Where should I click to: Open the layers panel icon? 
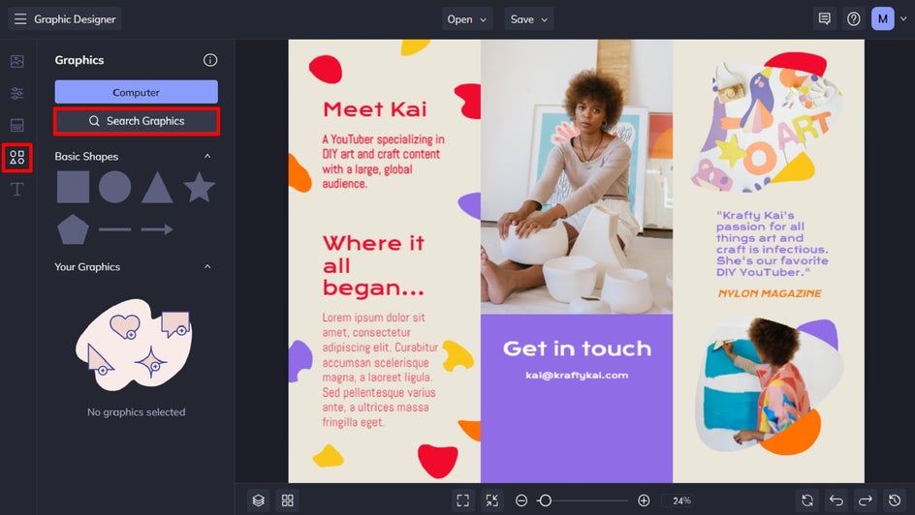click(259, 500)
